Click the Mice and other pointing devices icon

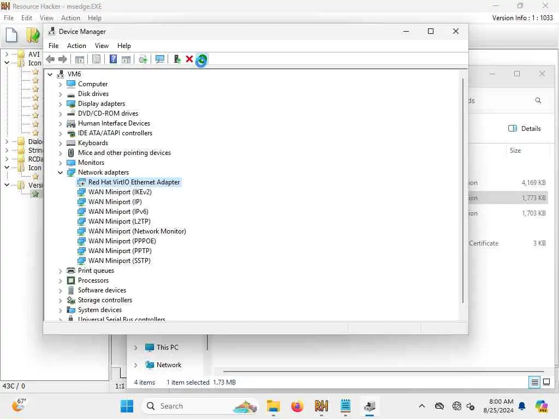click(71, 153)
